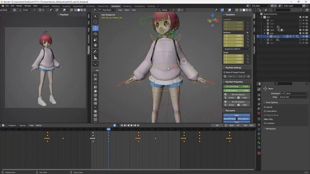Select the Cursor tool in viewport toolbar
Viewport: 310px width, 174px height.
point(95,22)
